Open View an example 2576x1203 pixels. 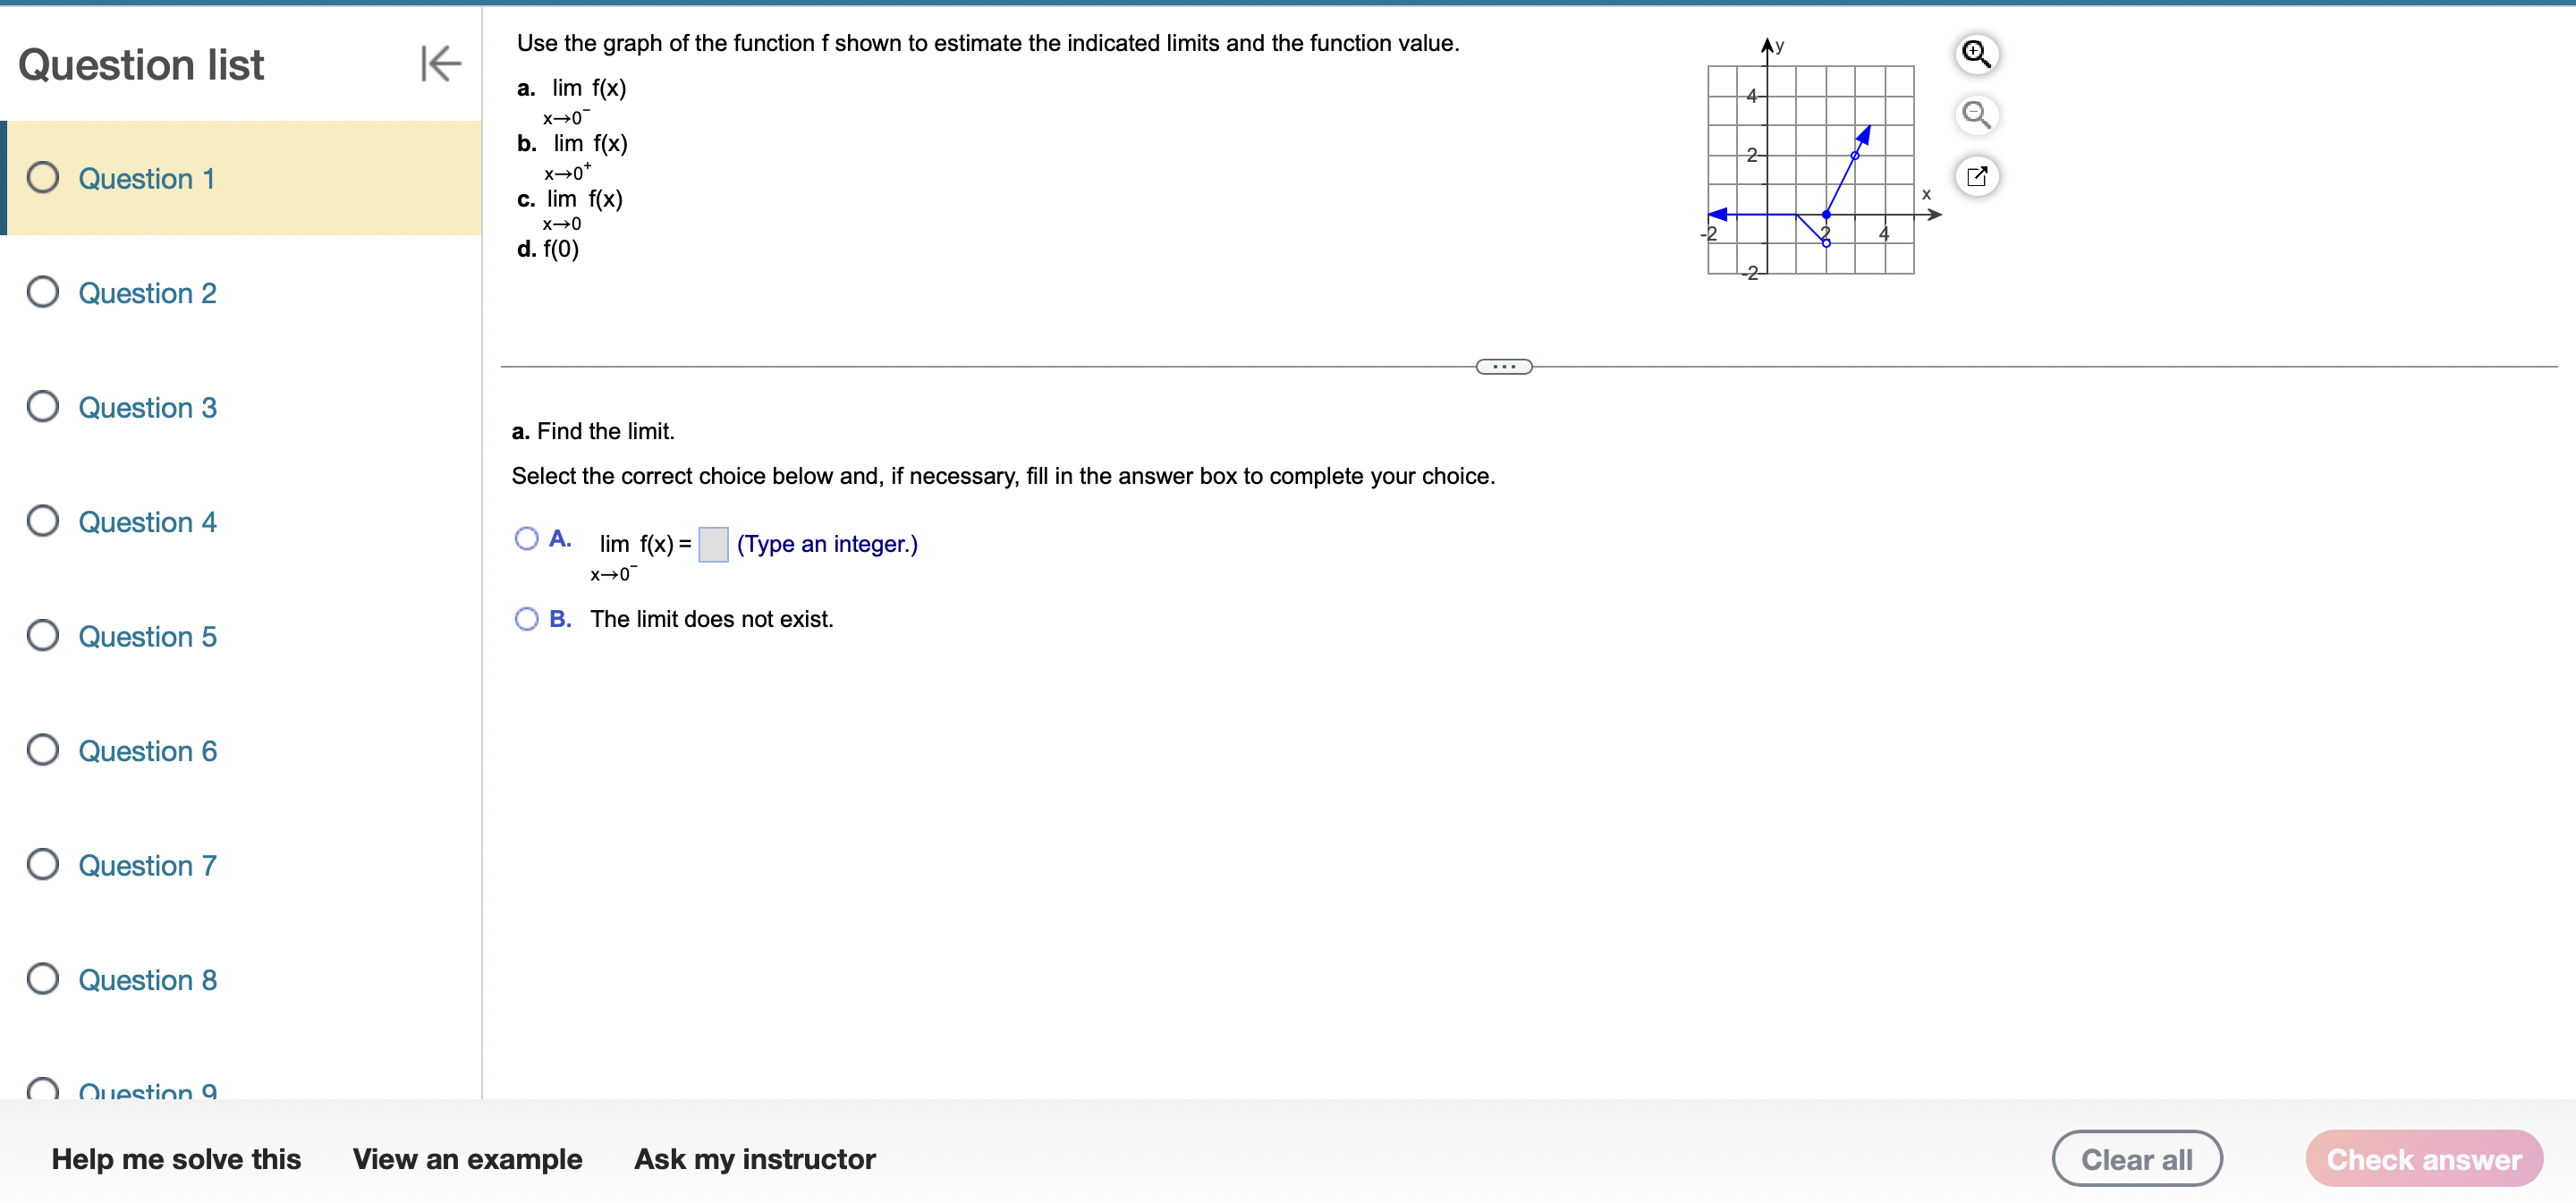tap(468, 1159)
